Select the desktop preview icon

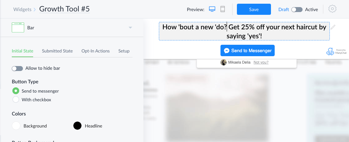(x=212, y=9)
